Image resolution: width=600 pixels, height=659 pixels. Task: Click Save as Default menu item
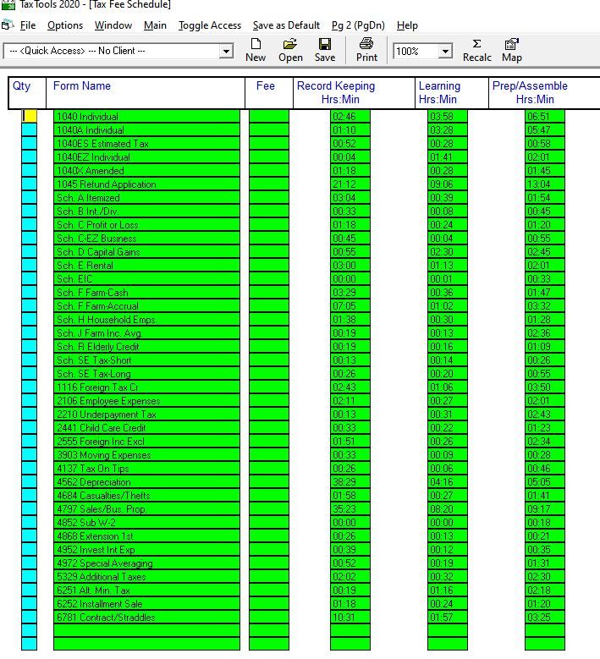[x=286, y=25]
